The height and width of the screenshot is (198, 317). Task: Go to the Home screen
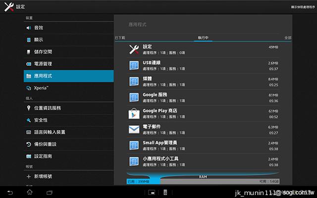(30, 192)
